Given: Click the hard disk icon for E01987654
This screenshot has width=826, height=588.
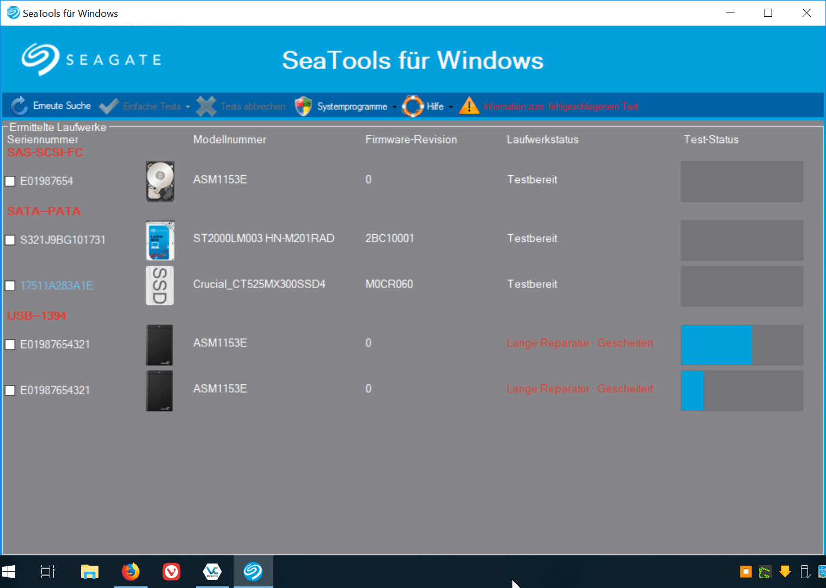Looking at the screenshot, I should coord(160,181).
